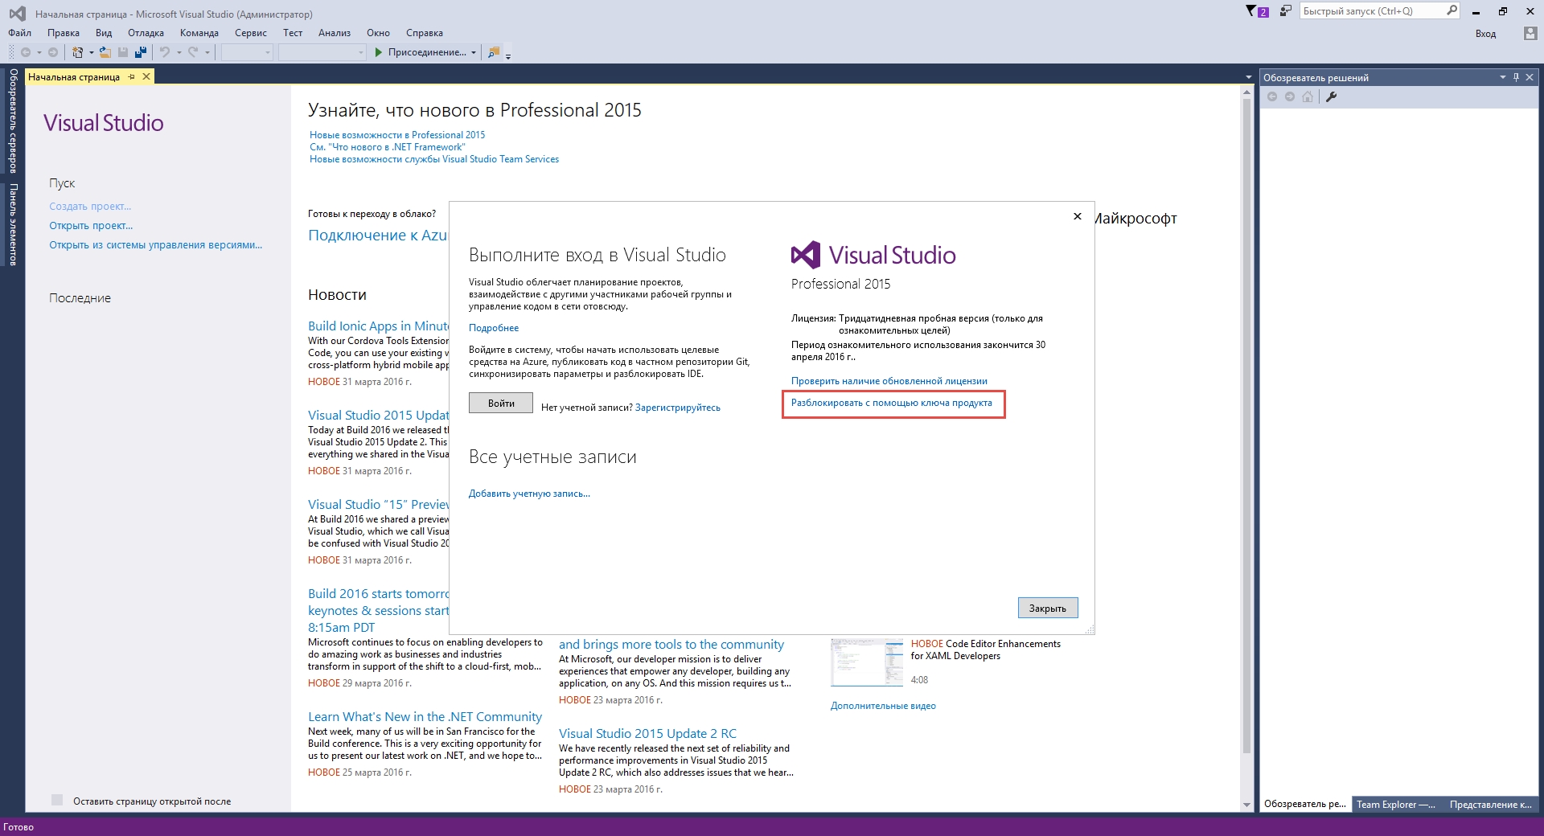Viewport: 1544px width, 836px height.
Task: Click the Войти button
Action: pos(501,403)
